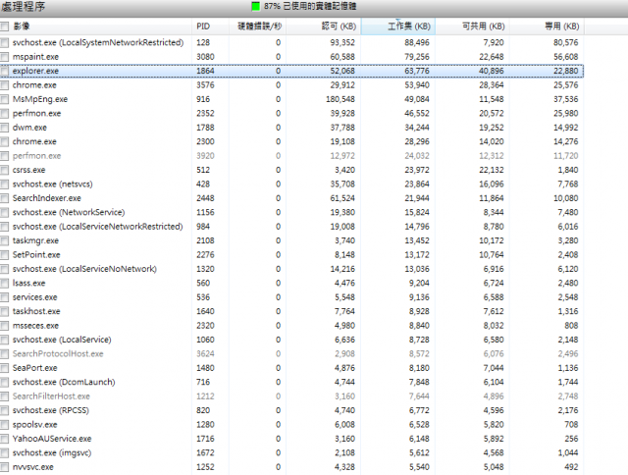628x475 pixels.
Task: Select the dwm.exe row name
Action: (29, 128)
